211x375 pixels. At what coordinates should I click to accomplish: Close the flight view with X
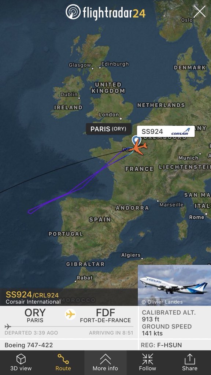coord(199,11)
